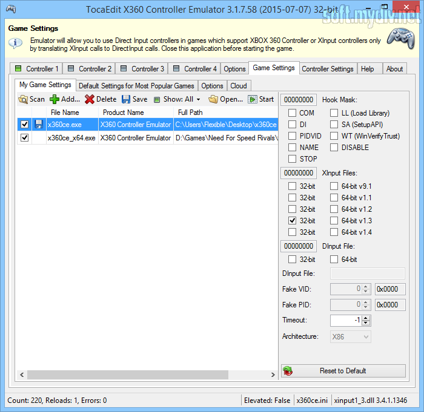Click the Controller 1 green status icon
The width and height of the screenshot is (424, 412).
click(18, 68)
